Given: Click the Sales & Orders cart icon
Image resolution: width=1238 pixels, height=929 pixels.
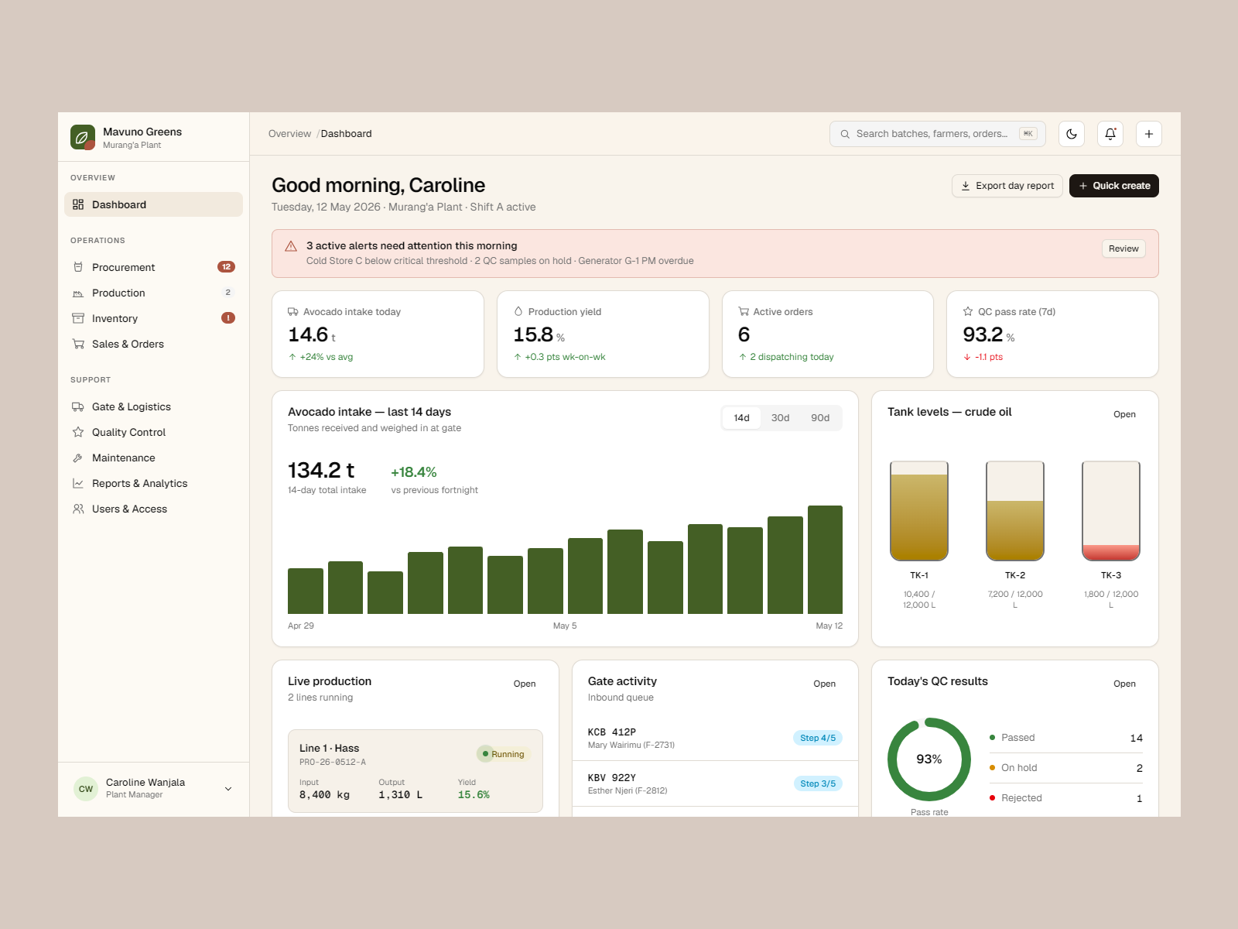Looking at the screenshot, I should (x=78, y=344).
